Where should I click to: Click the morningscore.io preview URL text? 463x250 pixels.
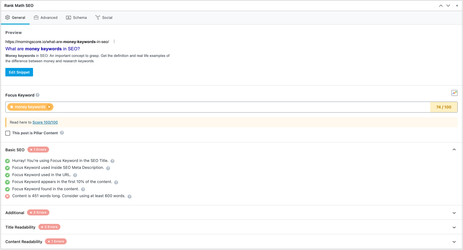tap(57, 42)
